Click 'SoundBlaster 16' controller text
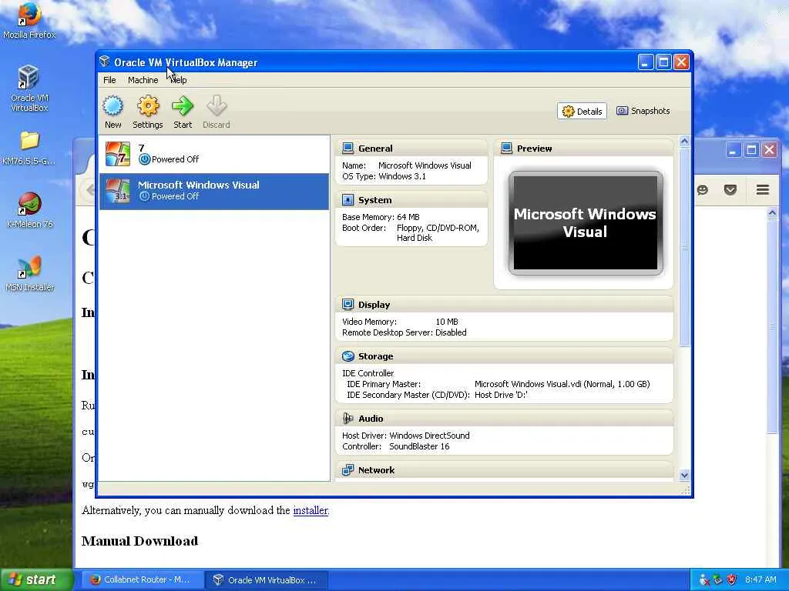The image size is (789, 591). tap(419, 446)
